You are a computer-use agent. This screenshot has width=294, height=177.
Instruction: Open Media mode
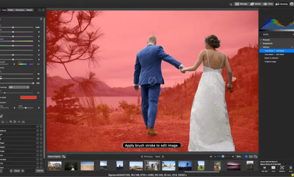click(256, 4)
